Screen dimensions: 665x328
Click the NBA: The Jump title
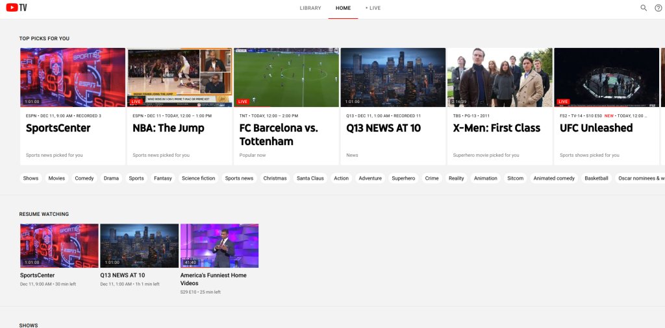pyautogui.click(x=168, y=128)
